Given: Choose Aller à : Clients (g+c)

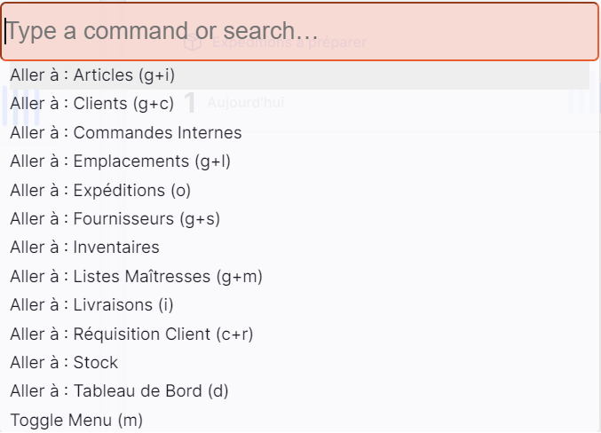Looking at the screenshot, I should coord(300,104).
